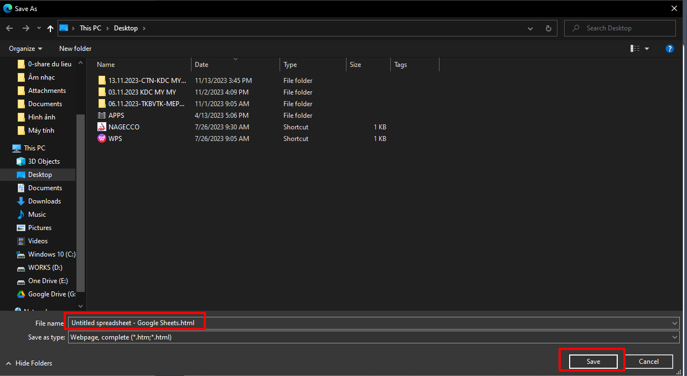Click the view layout icon

pyautogui.click(x=635, y=49)
